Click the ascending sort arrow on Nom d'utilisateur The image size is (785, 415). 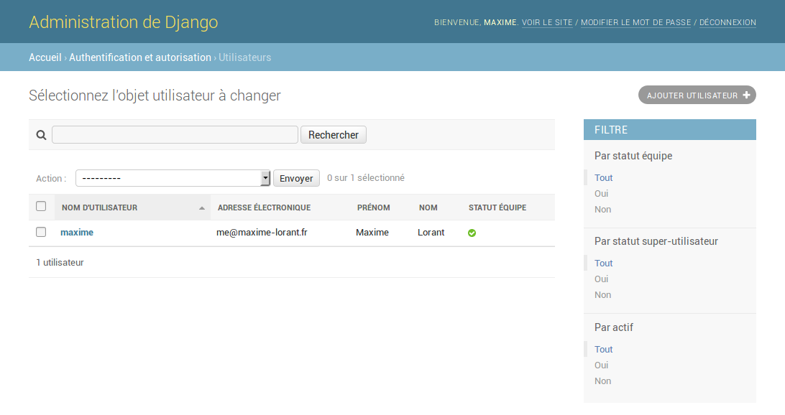click(x=202, y=208)
